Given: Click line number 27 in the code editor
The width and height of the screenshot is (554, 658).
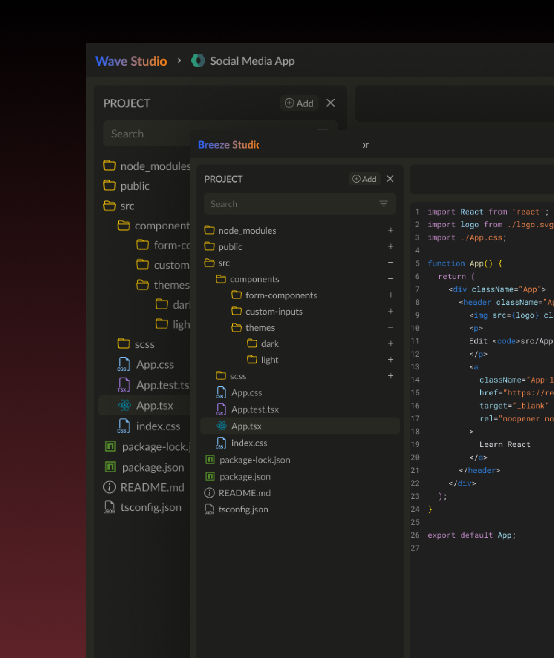Looking at the screenshot, I should coord(415,548).
